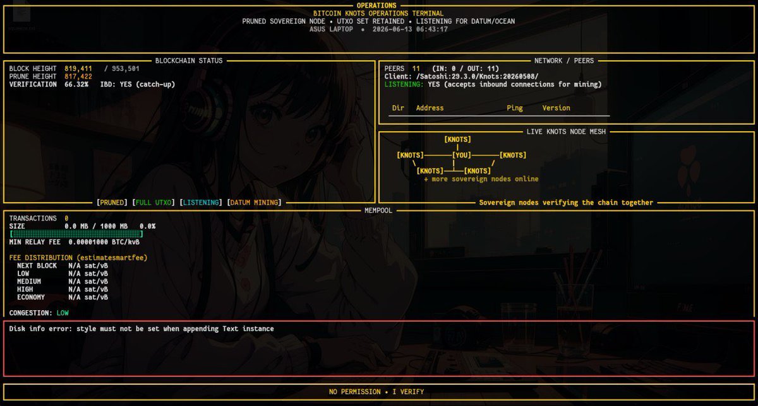758x406 pixels.
Task: Click the LIVE KNOTS NODE MESH title
Action: click(566, 132)
